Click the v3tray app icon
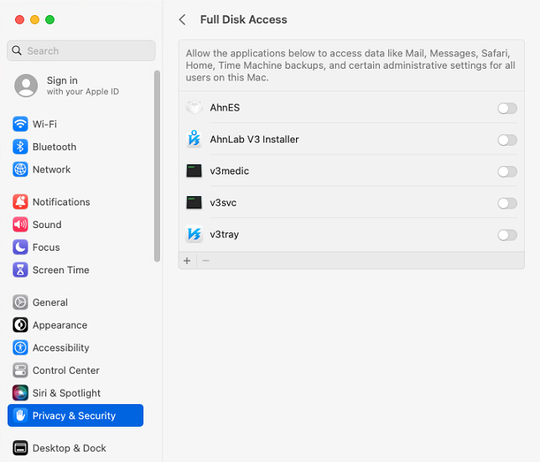 195,234
